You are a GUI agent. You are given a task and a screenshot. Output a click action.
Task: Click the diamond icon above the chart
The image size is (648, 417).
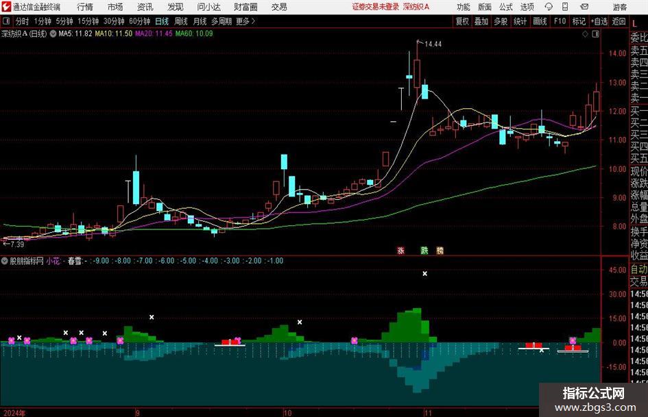point(585,34)
